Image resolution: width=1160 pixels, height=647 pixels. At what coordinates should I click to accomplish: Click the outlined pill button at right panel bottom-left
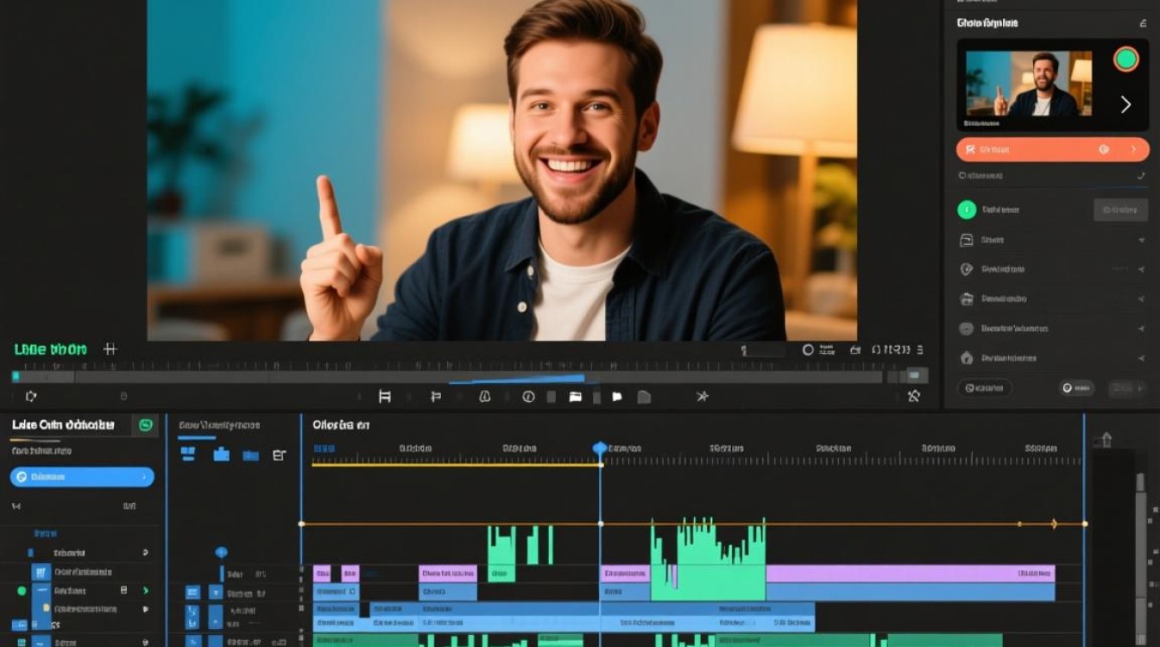click(985, 388)
